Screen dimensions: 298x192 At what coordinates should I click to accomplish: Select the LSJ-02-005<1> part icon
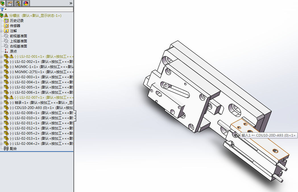[6, 87]
